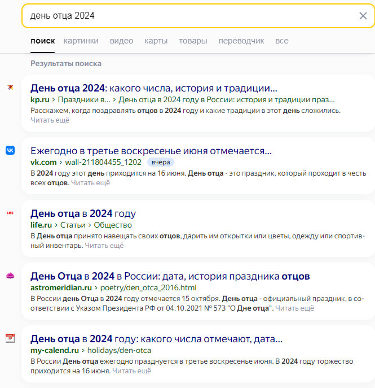Open the 'переводчик' tab
Screen dimensions: 375x388
241,41
